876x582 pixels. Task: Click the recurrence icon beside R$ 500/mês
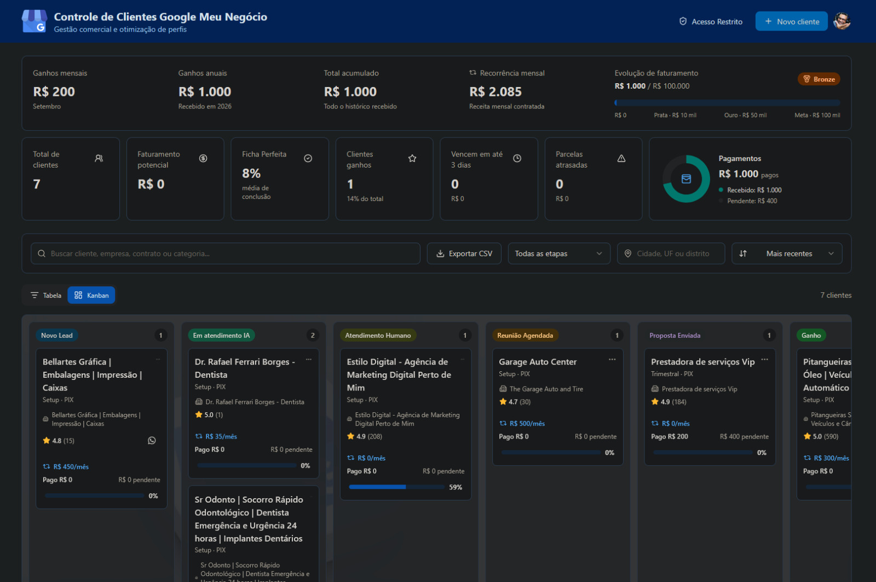[503, 423]
